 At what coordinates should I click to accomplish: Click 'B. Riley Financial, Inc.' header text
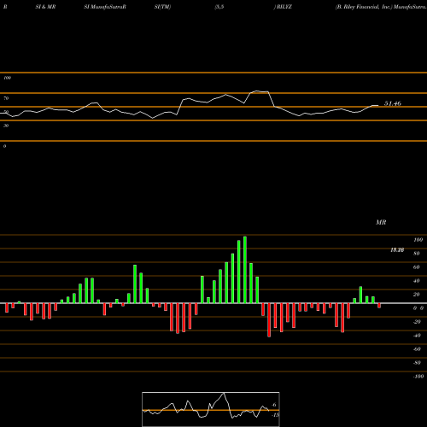click(364, 7)
